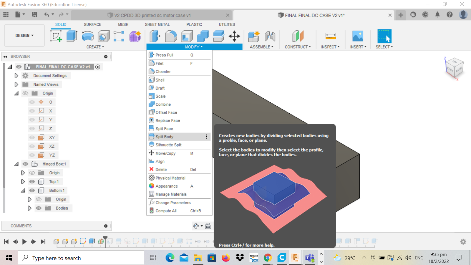Open the CONSTRUCT dropdown menu
Viewport: 471px width, 265px height.
tap(298, 47)
